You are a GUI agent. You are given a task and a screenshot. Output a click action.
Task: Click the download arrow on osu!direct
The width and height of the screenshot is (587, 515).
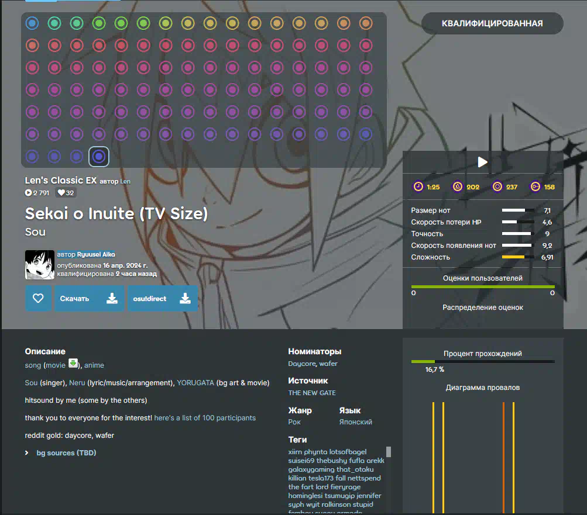[185, 298]
